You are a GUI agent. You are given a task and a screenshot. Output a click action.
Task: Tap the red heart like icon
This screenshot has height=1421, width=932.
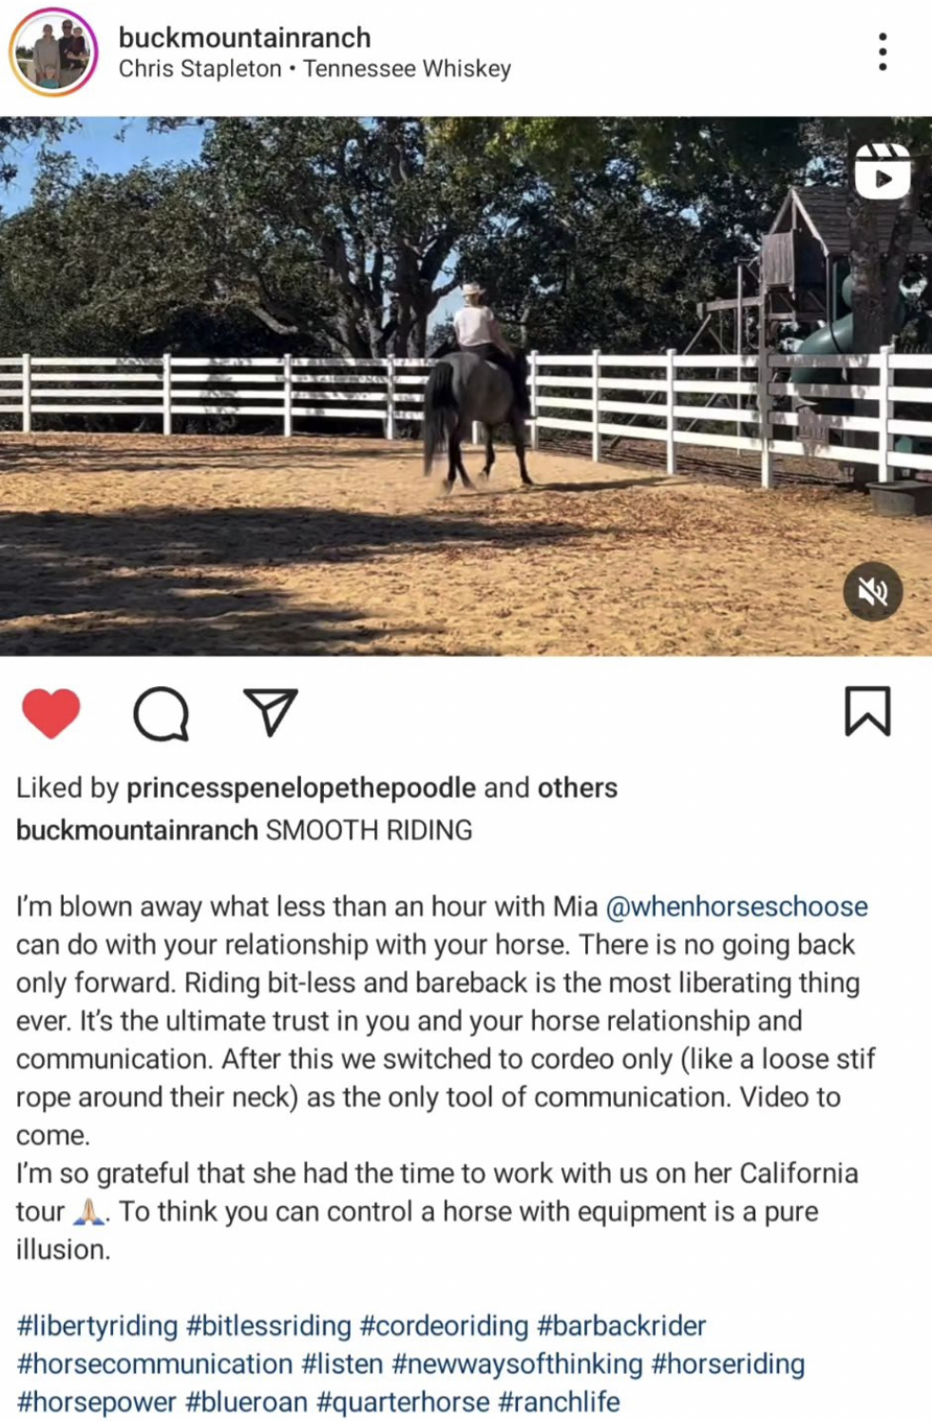point(50,713)
